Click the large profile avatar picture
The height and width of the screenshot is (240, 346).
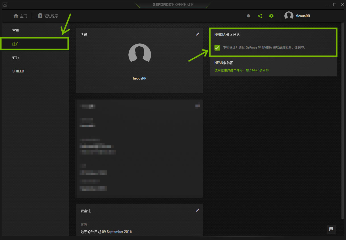(140, 53)
